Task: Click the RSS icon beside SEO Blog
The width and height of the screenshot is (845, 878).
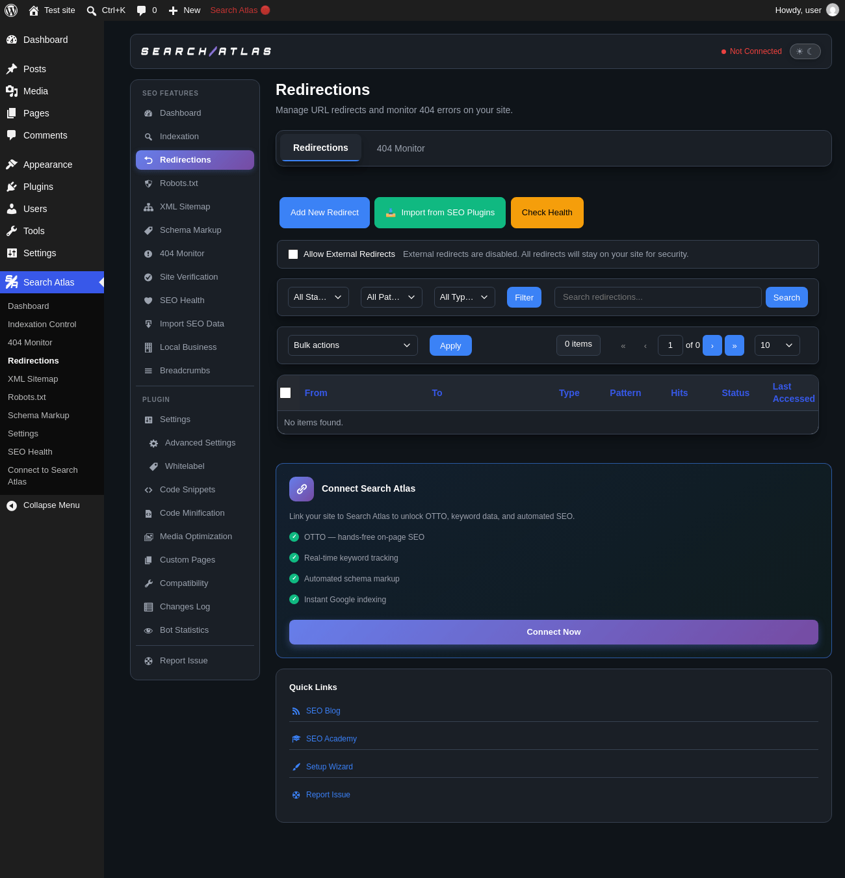Action: point(296,711)
